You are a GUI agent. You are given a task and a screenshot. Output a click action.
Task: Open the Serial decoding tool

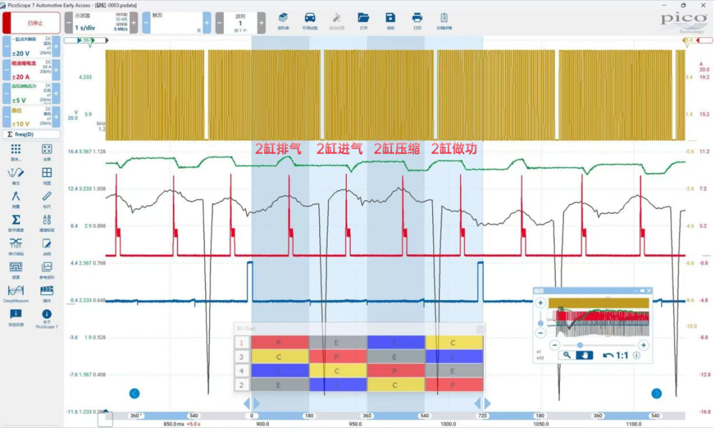15,246
